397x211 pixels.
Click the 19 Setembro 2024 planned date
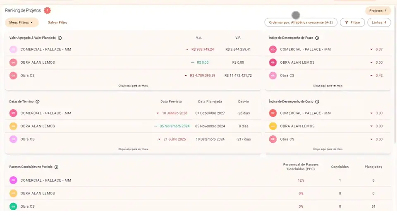pyautogui.click(x=210, y=139)
